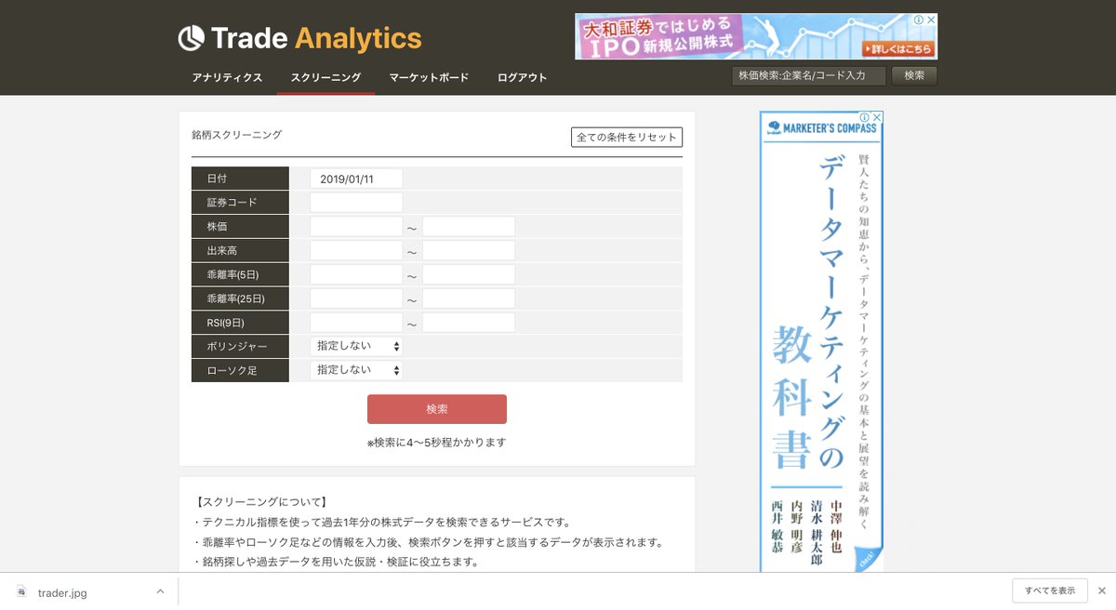Open the 日付 date field

click(x=358, y=178)
